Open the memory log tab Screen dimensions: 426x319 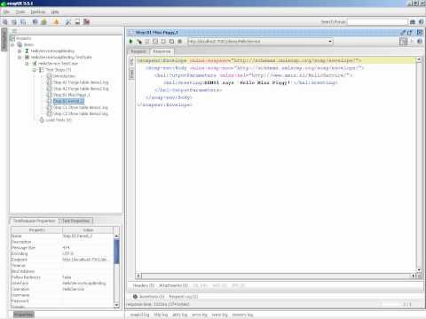242,315
